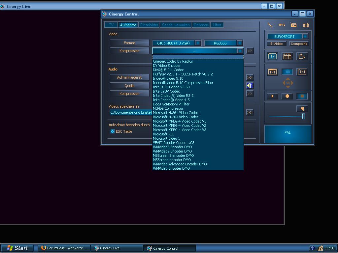
Task: Adjust the volume slider handle
Action: 303,116
